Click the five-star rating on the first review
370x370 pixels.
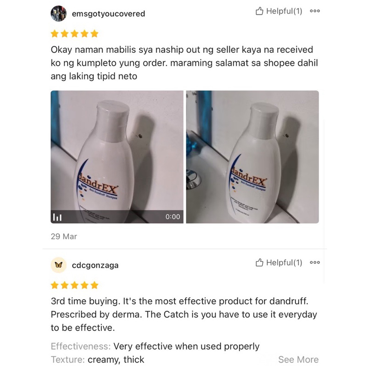coord(74,34)
